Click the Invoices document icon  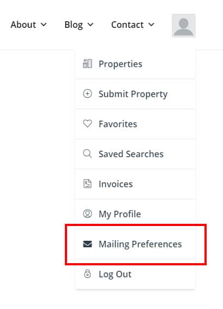point(87,183)
